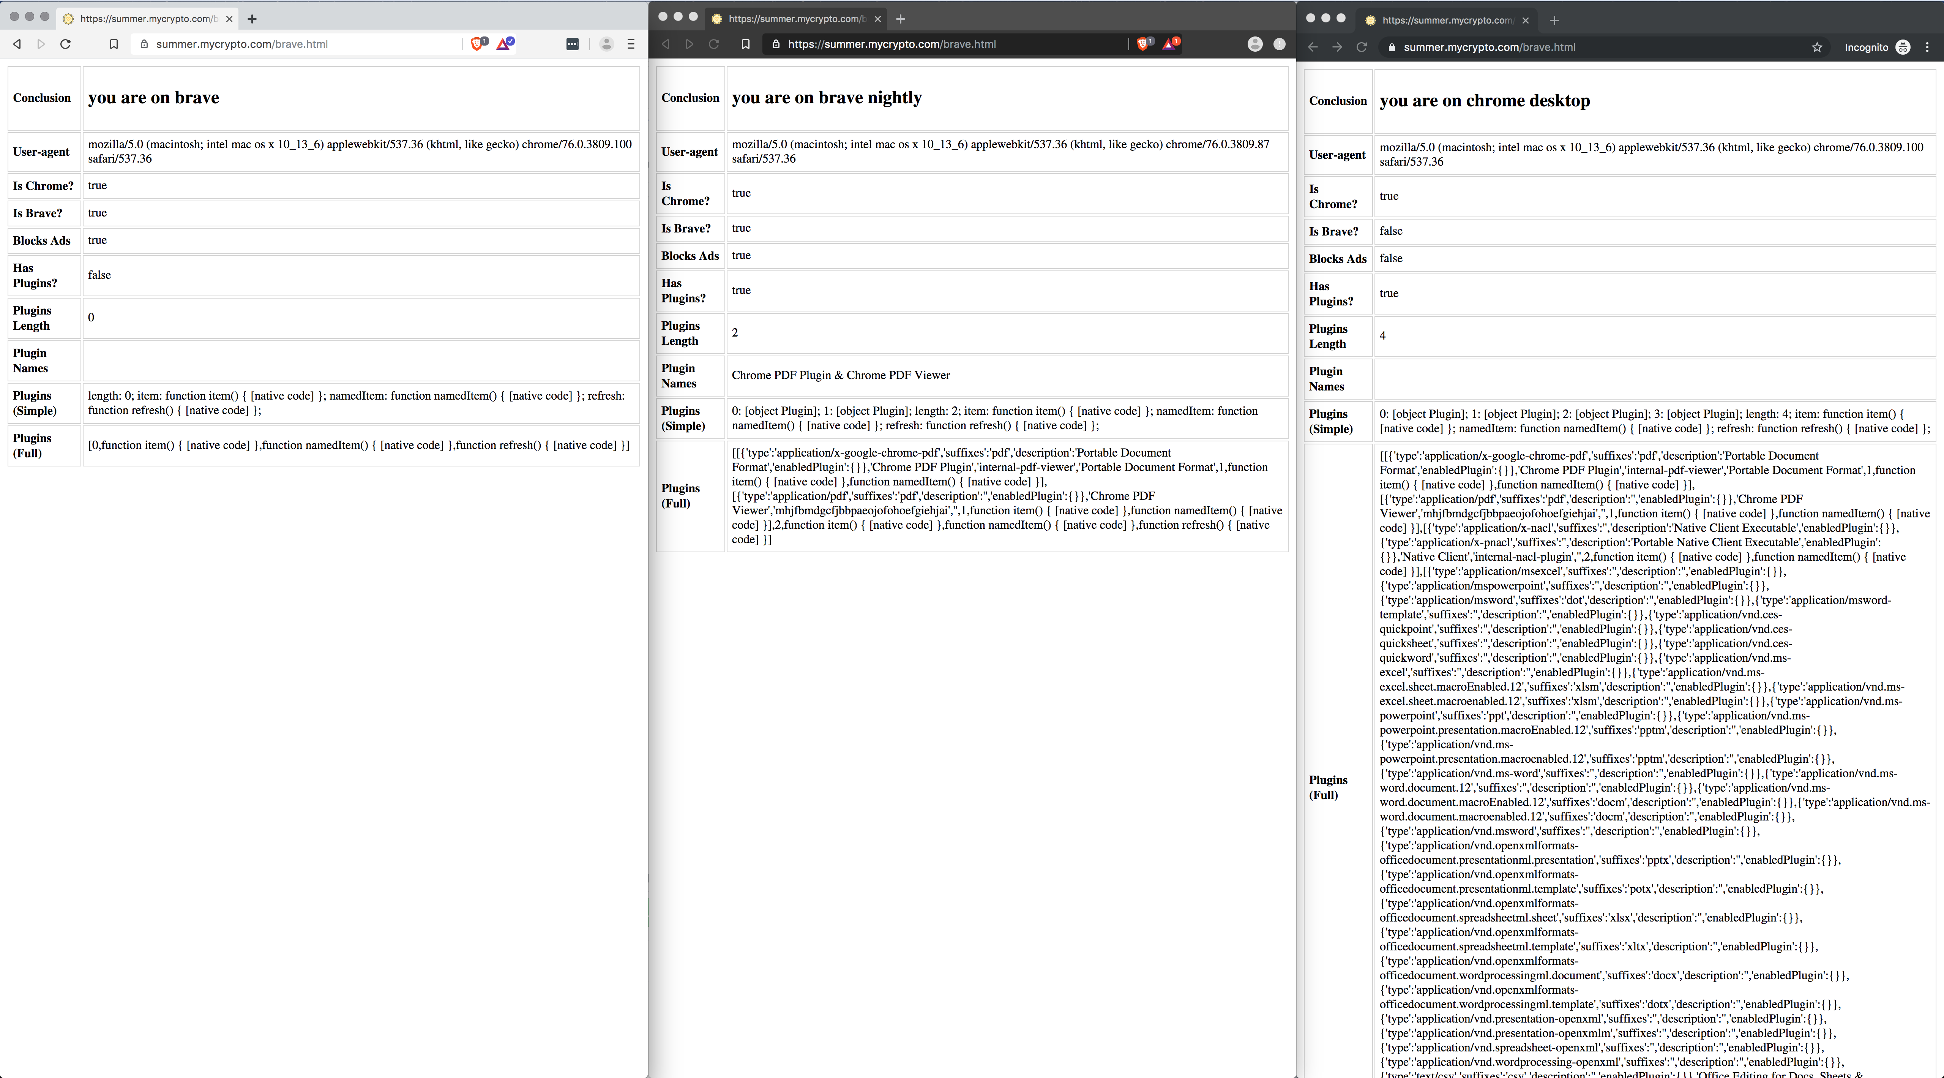1944x1078 pixels.
Task: Click 'Blocks Ads' label in left Brave window
Action: (x=41, y=240)
